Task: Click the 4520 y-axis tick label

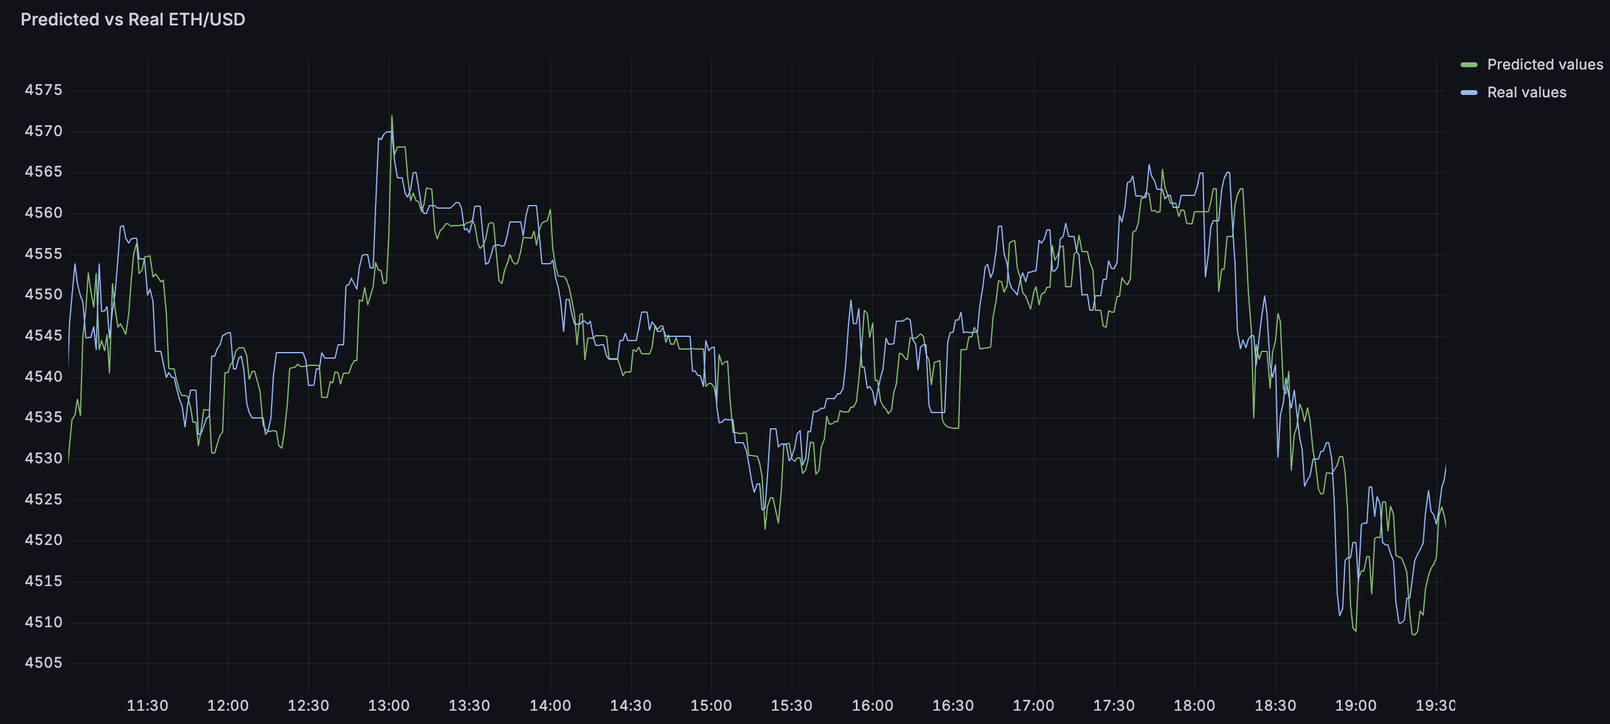Action: pyautogui.click(x=44, y=540)
